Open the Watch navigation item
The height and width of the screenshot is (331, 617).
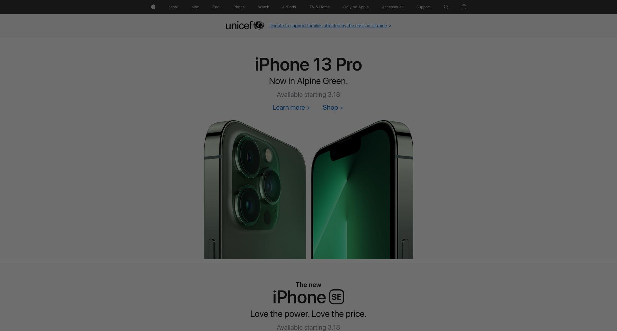click(264, 7)
